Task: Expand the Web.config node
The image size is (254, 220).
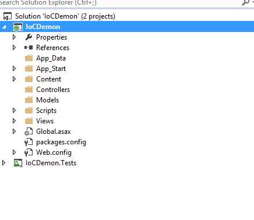Action: pos(14,152)
